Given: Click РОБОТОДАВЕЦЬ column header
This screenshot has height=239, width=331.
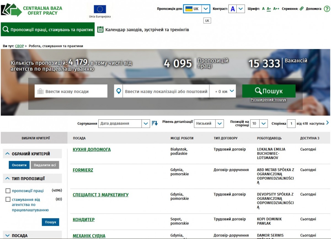Looking at the screenshot, I should 269,138.
